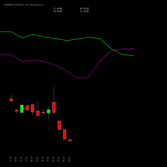Click the green candle for 16 Jul
The width and height of the screenshot is (167, 167).
coord(22,109)
